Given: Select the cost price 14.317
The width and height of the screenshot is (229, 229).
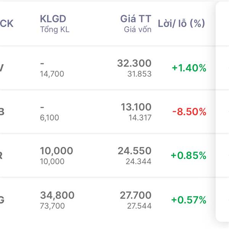Looking at the screenshot, I should (x=139, y=118).
